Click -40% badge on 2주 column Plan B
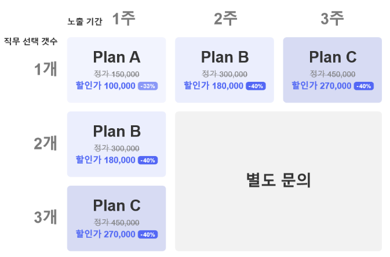390x257 pixels. 256,86
